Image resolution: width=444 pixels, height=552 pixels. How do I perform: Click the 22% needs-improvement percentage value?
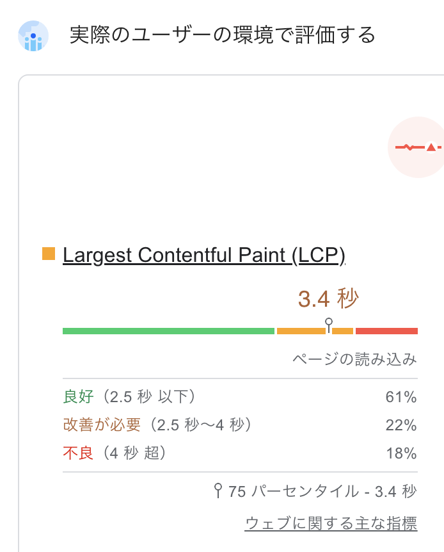(401, 425)
